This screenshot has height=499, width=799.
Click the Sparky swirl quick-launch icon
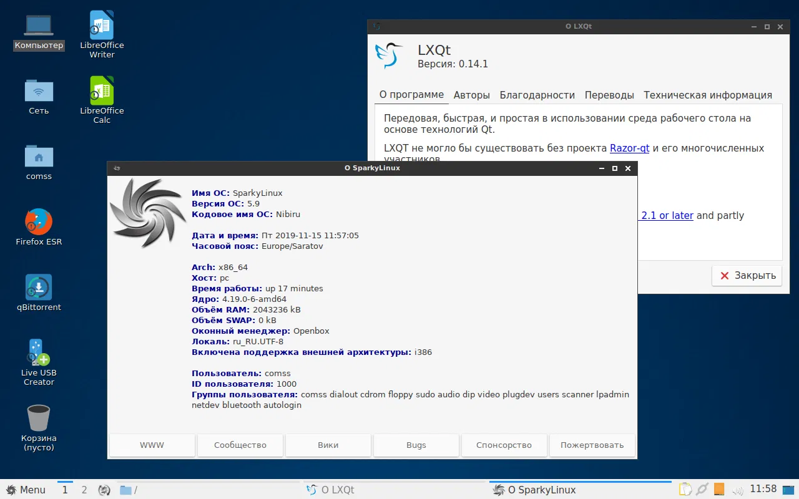105,490
